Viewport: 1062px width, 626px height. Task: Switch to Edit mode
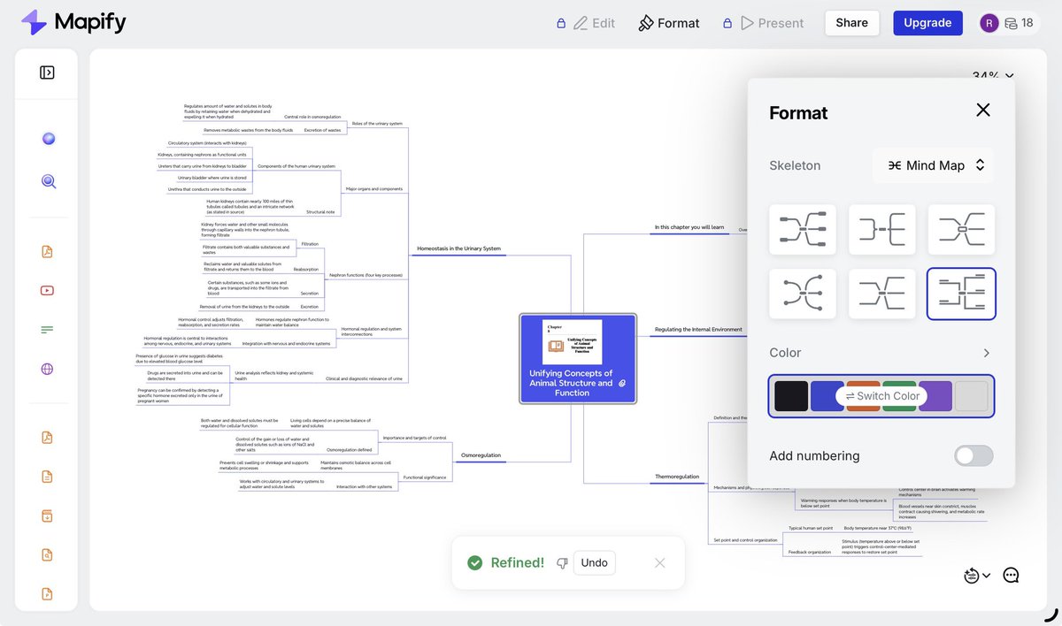pos(594,23)
